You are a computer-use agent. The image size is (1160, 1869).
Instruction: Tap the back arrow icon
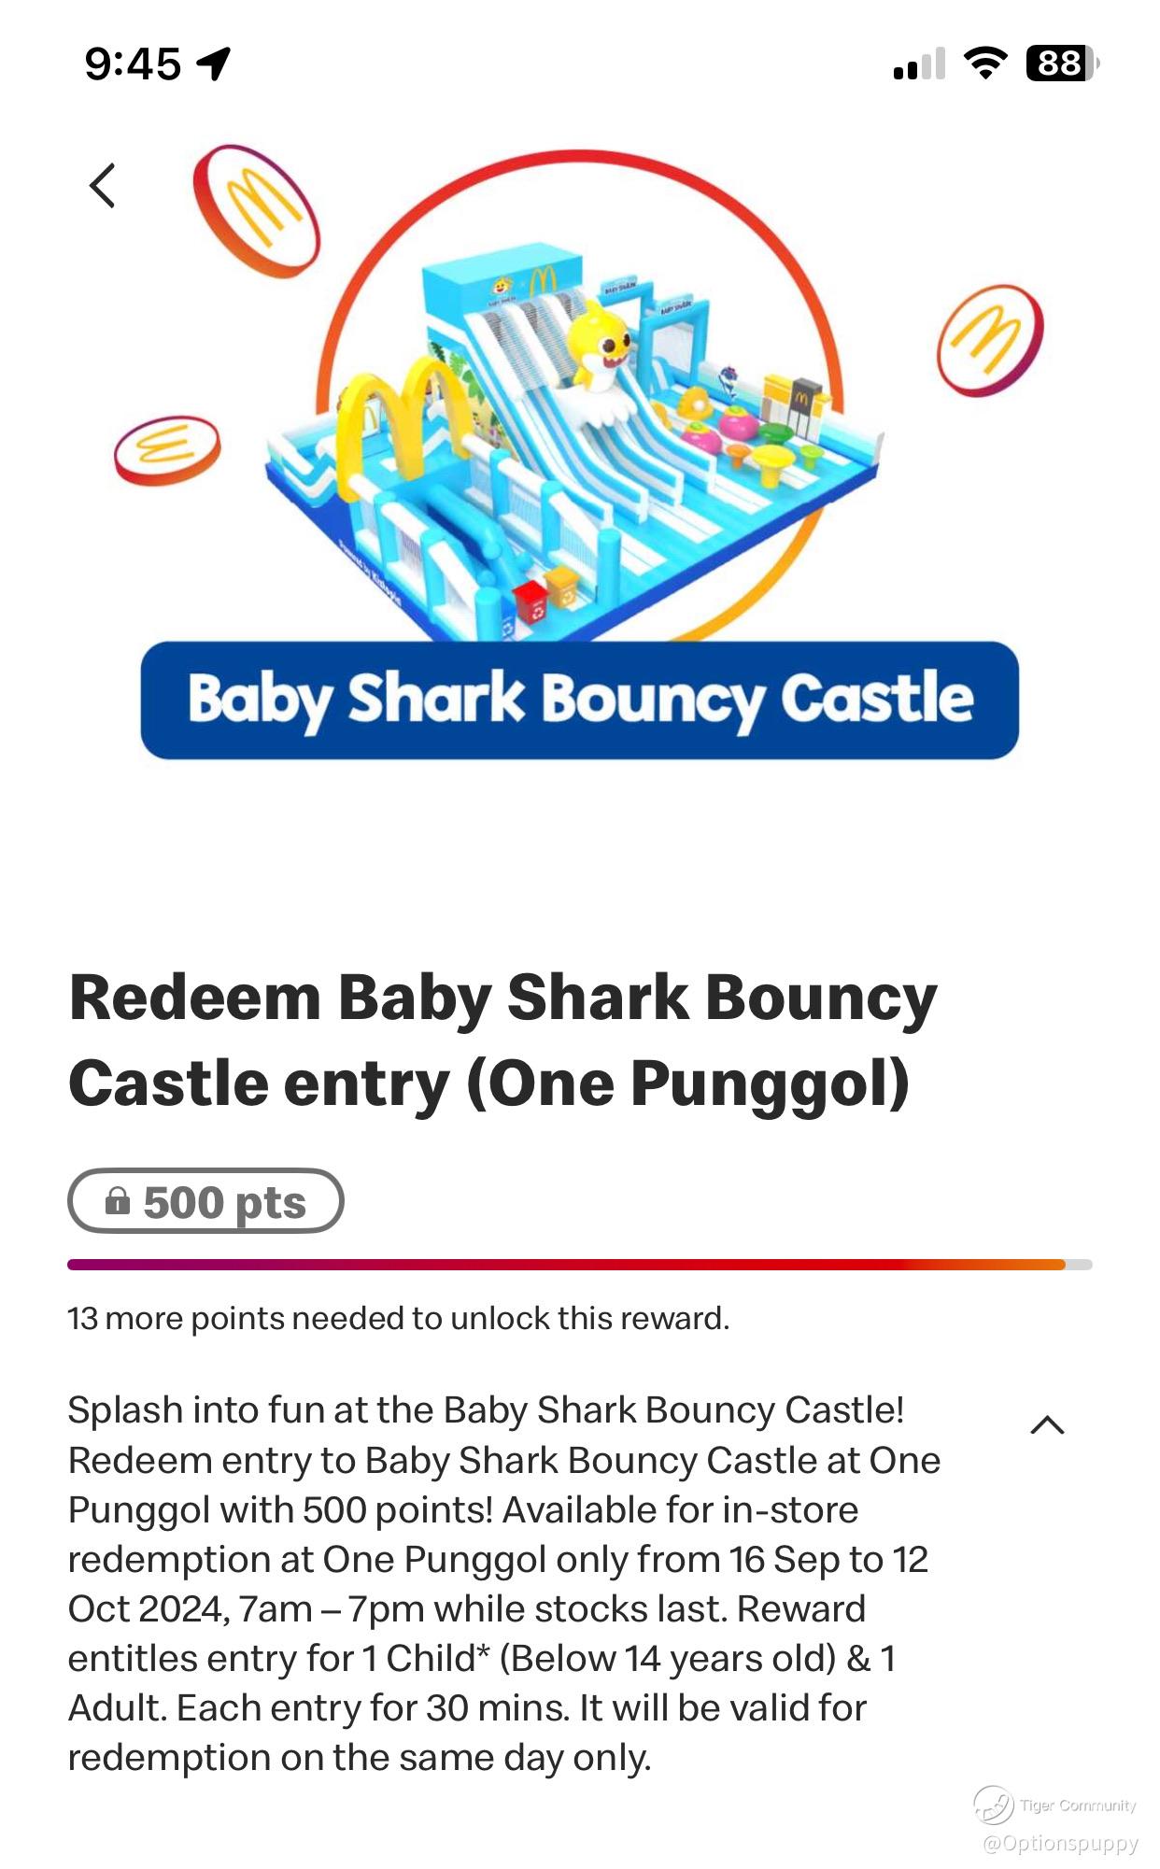(x=102, y=185)
